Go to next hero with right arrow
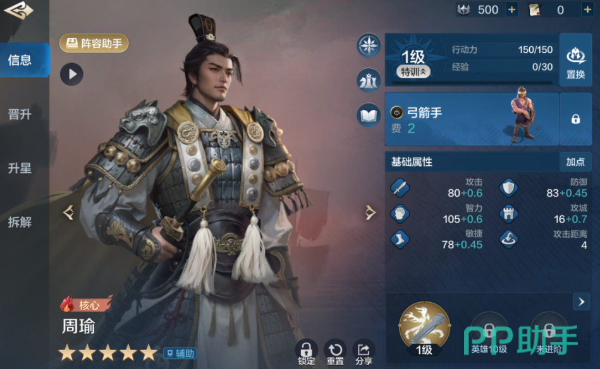Screen dimensions: 600x369 click(370, 213)
